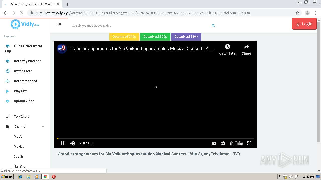Screen dimensions: 321x180
Task: Pause the video playback
Action: click(63, 143)
